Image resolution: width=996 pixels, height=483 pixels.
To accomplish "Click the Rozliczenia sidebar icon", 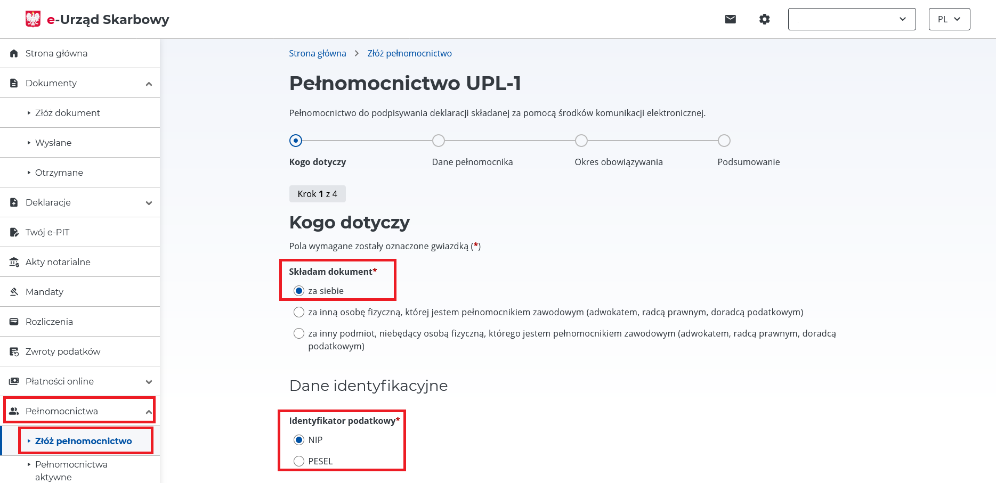I will (x=14, y=322).
